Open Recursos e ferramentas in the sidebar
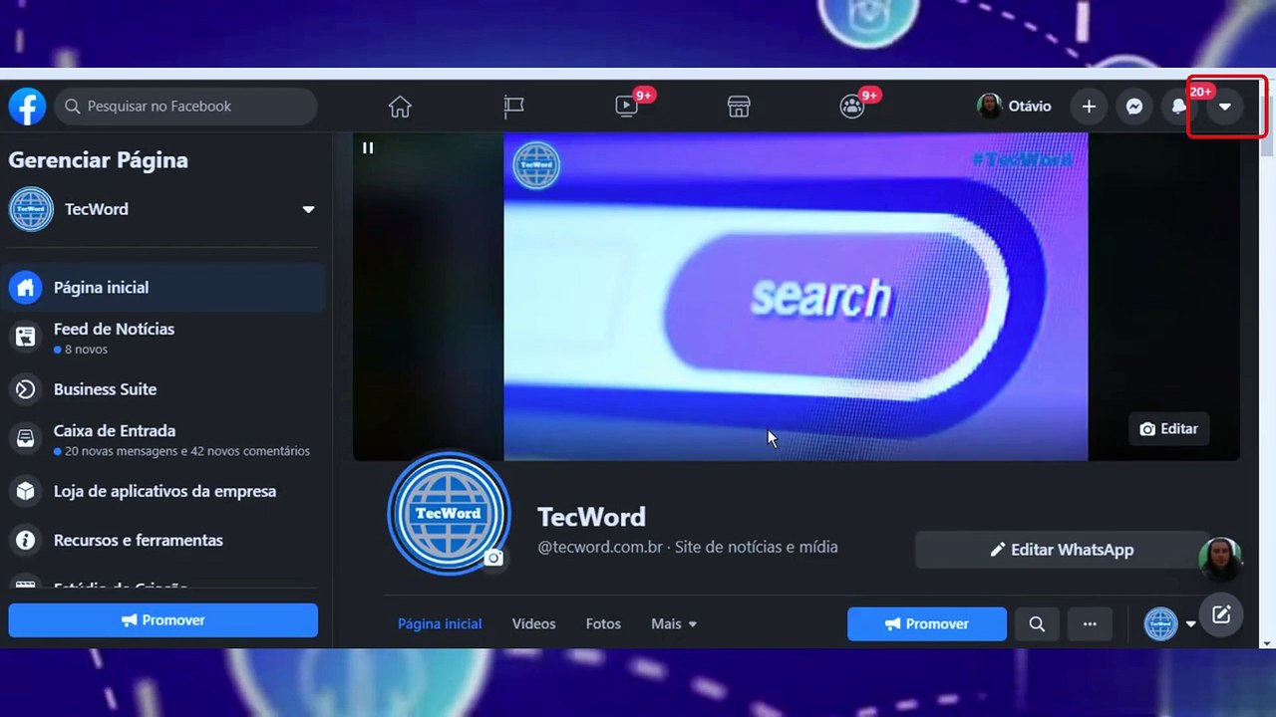Viewport: 1276px width, 717px height. tap(163, 540)
